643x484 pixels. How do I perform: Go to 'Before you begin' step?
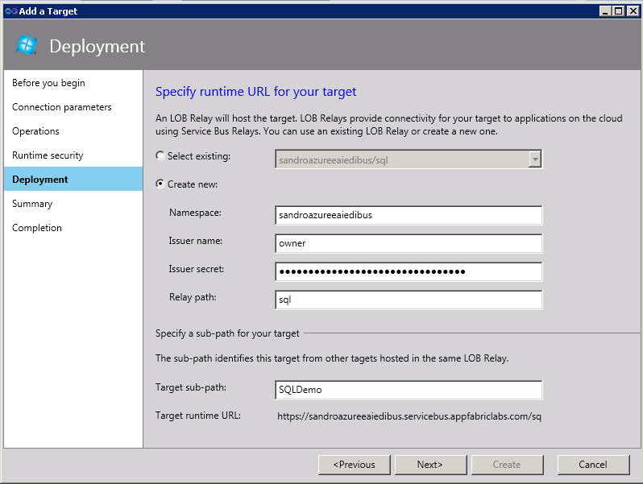pyautogui.click(x=48, y=83)
